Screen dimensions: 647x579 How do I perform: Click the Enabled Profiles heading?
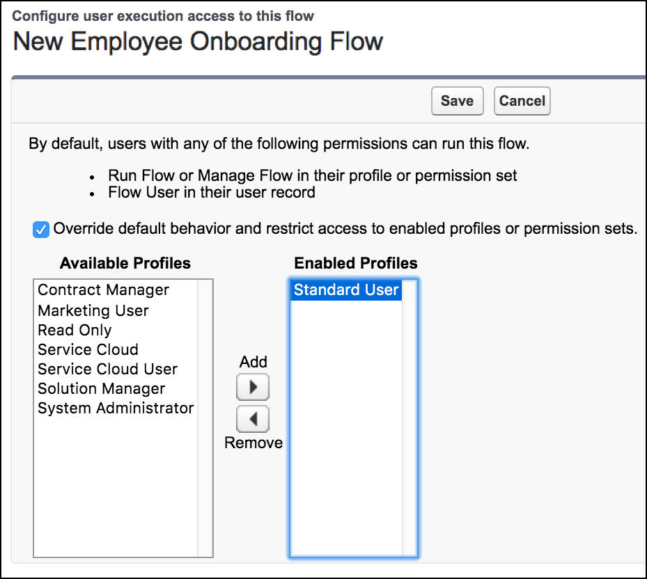point(356,264)
